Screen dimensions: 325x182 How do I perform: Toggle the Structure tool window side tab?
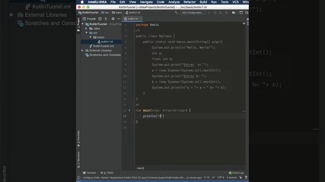(x=78, y=160)
